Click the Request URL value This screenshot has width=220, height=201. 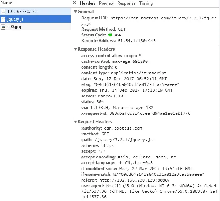point(149,21)
